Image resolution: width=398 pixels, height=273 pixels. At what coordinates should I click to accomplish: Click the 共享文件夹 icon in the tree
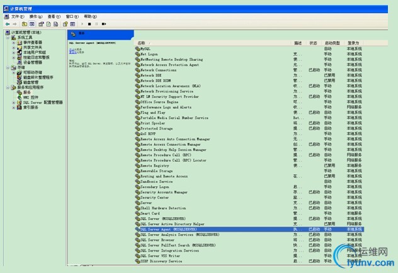click(20, 47)
